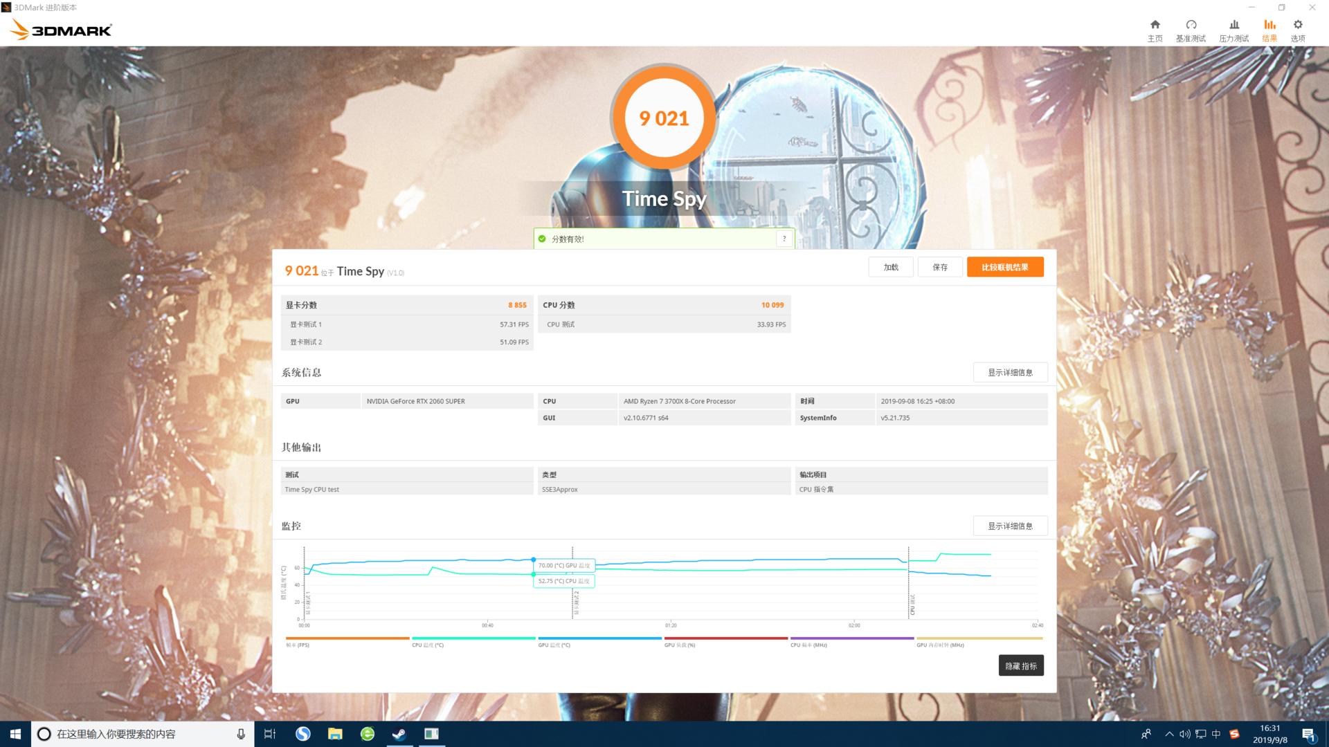
Task: Open 3DMark settings via the 选项 gear icon
Action: click(1298, 29)
